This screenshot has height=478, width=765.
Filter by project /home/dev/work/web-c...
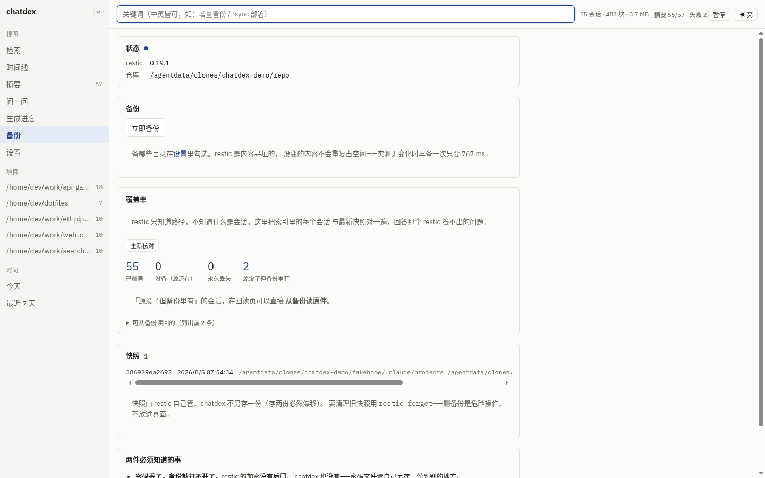55,235
